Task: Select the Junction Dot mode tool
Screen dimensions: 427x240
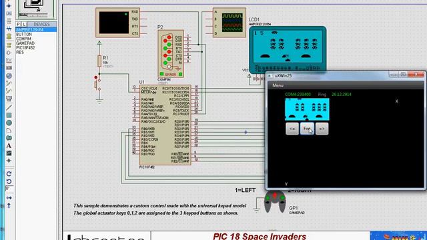Action: tap(9, 5)
